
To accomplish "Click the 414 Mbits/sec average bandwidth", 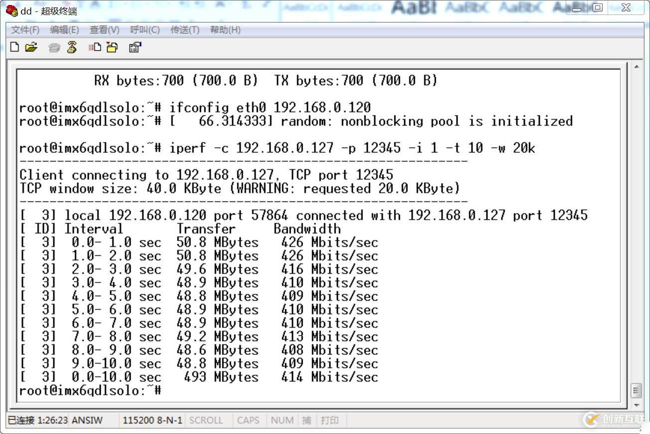I will click(329, 377).
